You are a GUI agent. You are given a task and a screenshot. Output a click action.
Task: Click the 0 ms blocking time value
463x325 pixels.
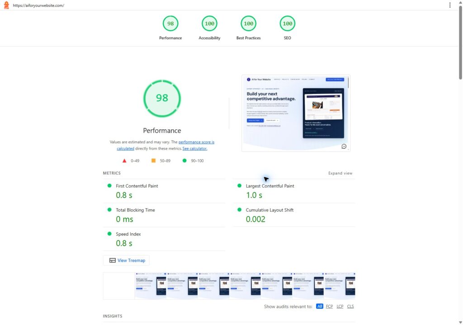[x=124, y=219]
